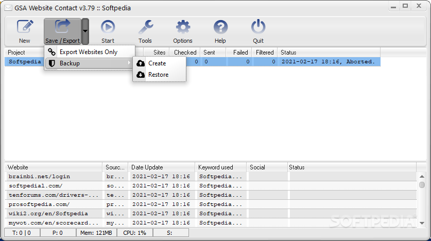Image resolution: width=431 pixels, height=241 pixels.
Task: Open the Backup submenu entry
Action: click(90, 63)
